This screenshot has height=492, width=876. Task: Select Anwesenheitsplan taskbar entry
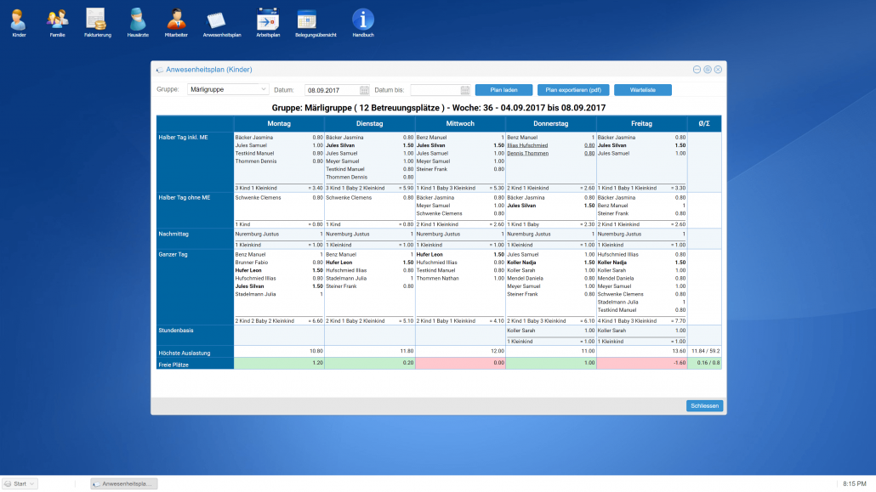[x=124, y=484]
